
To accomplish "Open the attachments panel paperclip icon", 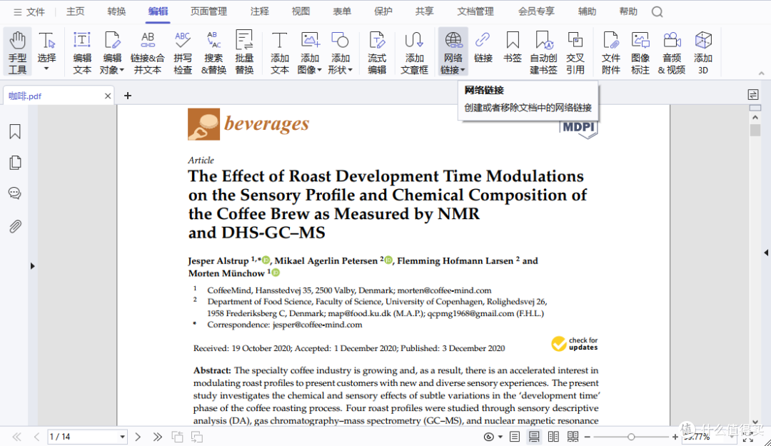I will click(x=15, y=226).
